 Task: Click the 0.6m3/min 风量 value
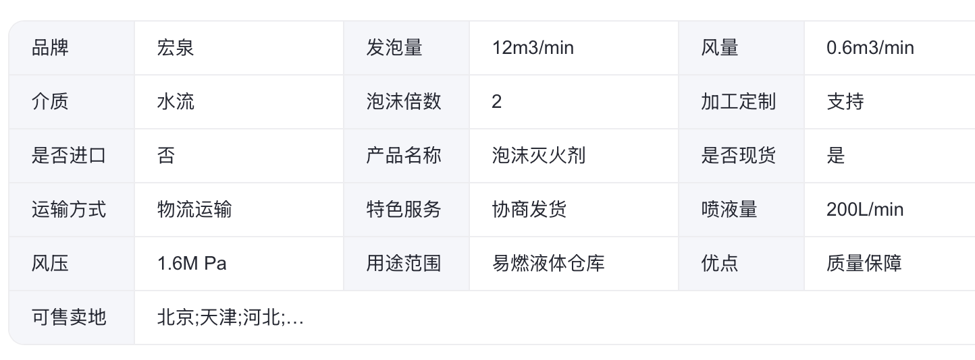870,48
